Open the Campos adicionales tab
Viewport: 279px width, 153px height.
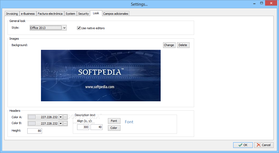click(x=116, y=14)
